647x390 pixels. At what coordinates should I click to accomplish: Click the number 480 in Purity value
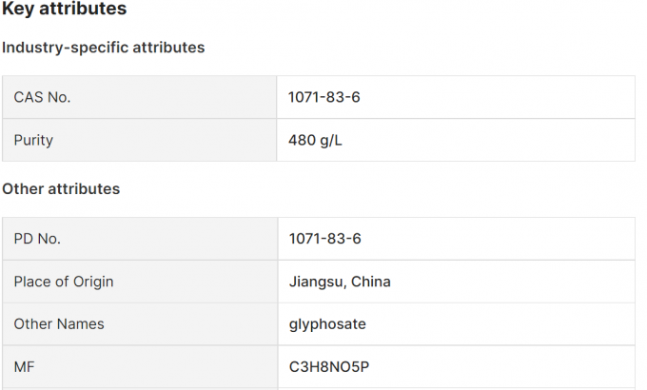[303, 140]
